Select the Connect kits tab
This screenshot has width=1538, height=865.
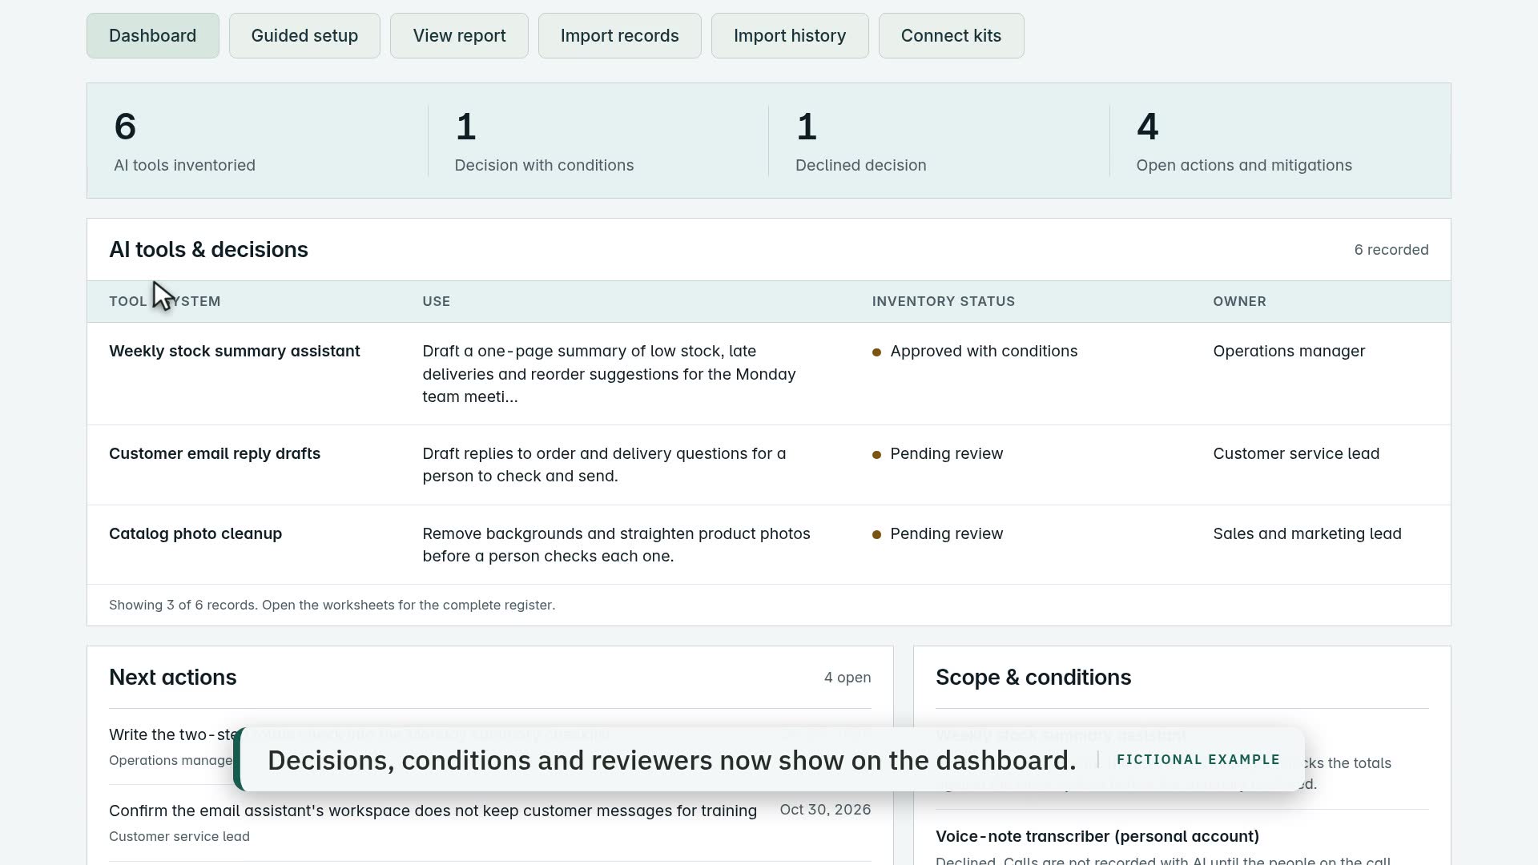pyautogui.click(x=951, y=35)
